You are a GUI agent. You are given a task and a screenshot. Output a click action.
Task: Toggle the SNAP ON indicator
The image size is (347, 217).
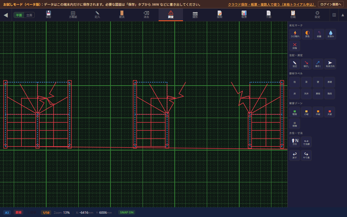click(127, 212)
